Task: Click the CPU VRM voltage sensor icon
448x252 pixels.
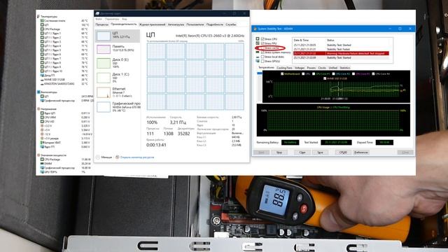Action: tap(42, 118)
